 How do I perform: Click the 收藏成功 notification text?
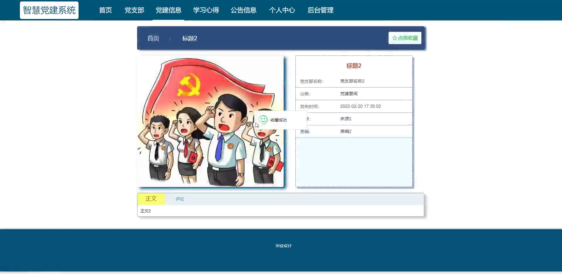[x=278, y=120]
